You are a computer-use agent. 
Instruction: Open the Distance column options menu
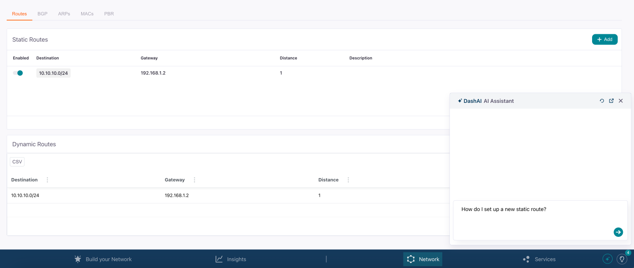pos(348,179)
